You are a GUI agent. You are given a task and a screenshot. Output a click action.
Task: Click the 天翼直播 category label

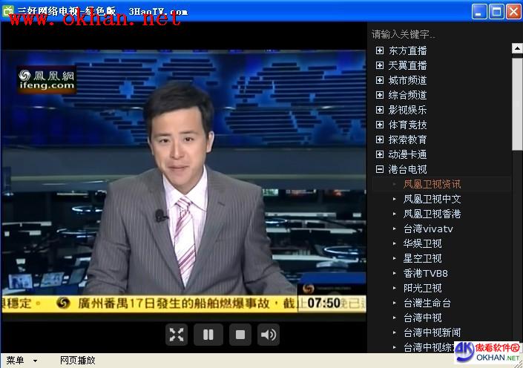coord(407,65)
